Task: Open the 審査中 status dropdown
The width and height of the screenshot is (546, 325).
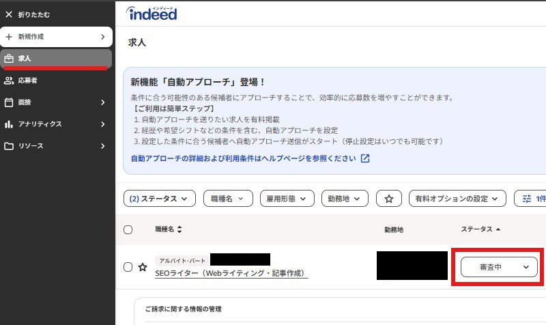Action: (499, 267)
